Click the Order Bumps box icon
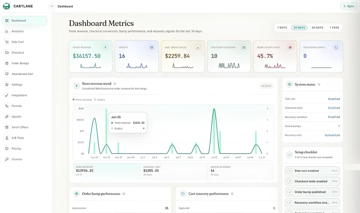Screen dimensions: 360x213 7,63
